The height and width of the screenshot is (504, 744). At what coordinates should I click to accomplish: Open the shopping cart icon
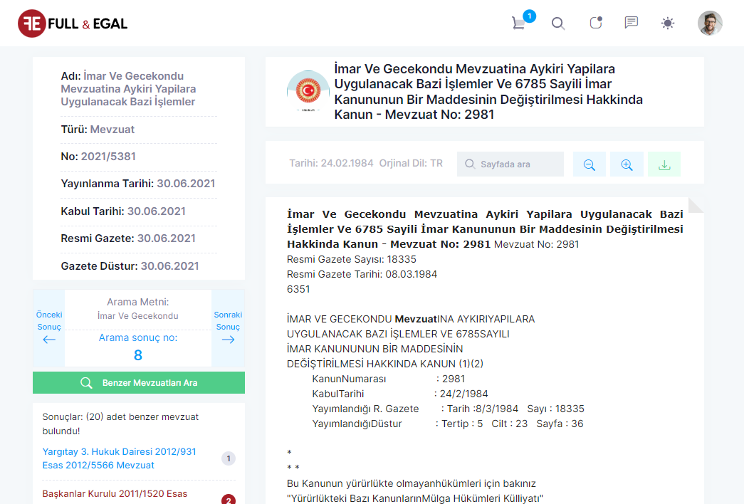[518, 23]
